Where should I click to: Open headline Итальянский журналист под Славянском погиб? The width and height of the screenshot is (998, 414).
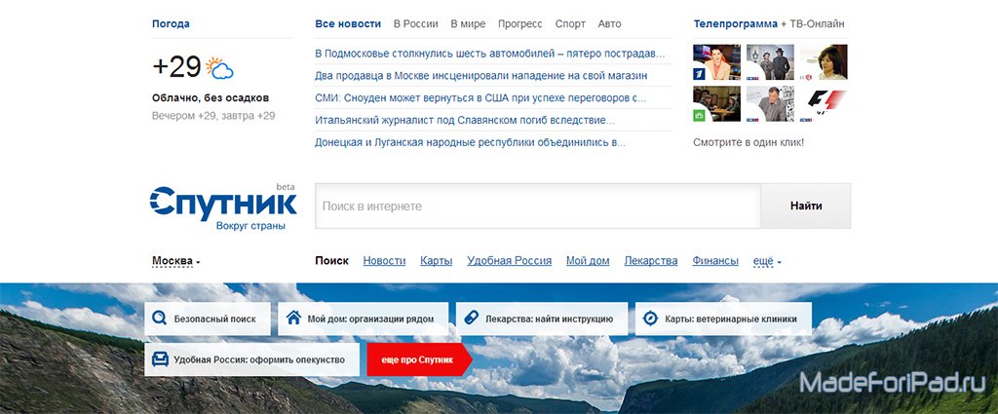pyautogui.click(x=465, y=120)
